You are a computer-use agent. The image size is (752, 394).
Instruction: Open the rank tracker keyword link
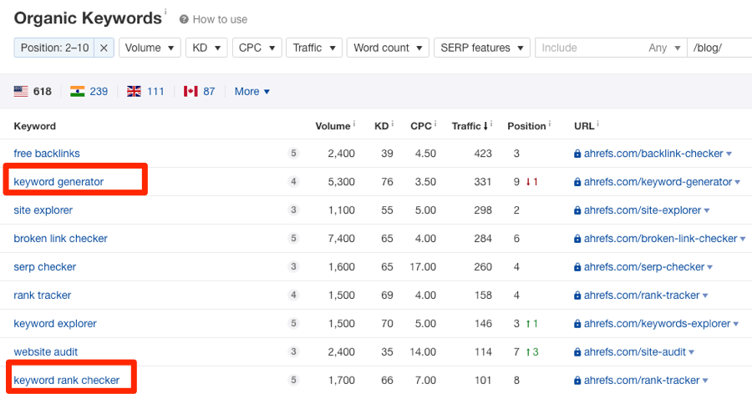tap(43, 295)
